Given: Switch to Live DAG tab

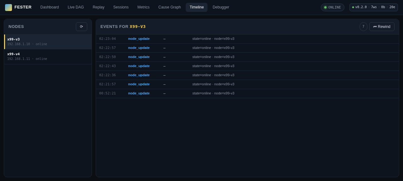Looking at the screenshot, I should 76,7.
